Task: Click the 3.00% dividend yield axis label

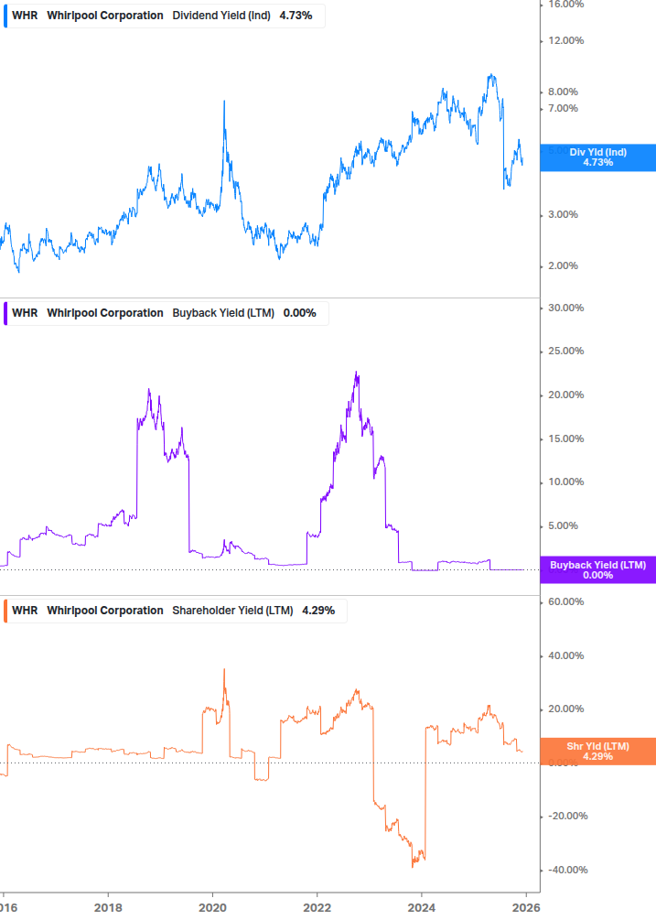Action: (563, 215)
